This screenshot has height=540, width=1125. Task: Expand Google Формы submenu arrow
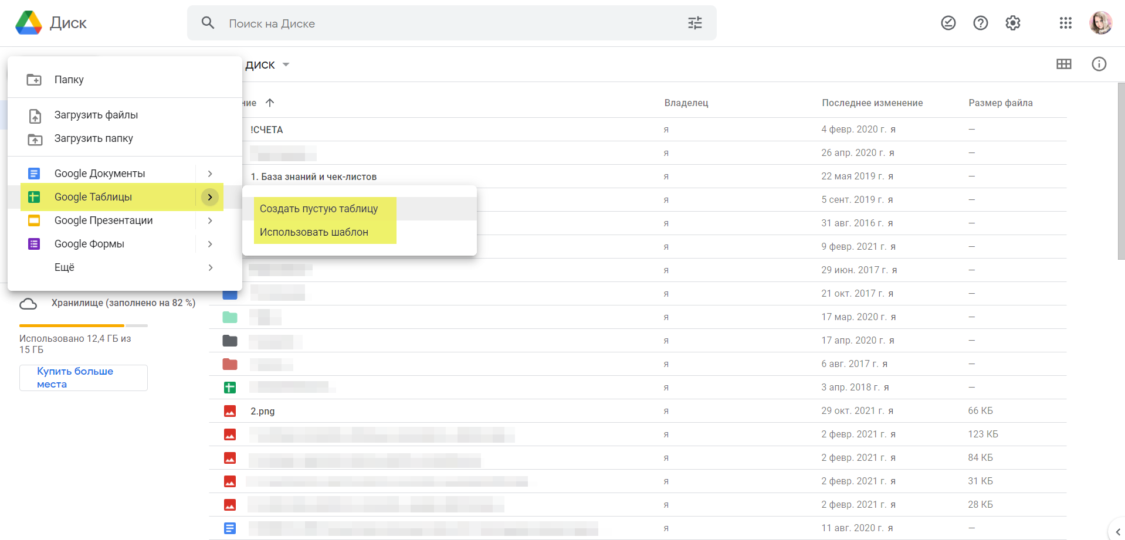point(210,244)
